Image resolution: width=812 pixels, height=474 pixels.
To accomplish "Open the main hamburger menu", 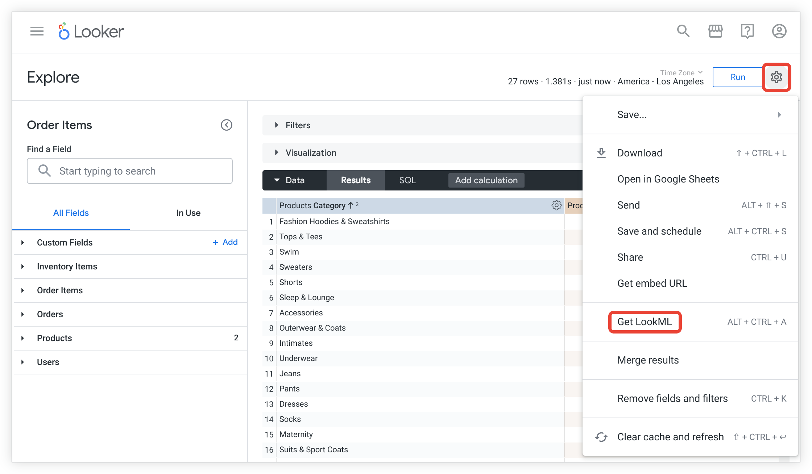I will (x=37, y=32).
